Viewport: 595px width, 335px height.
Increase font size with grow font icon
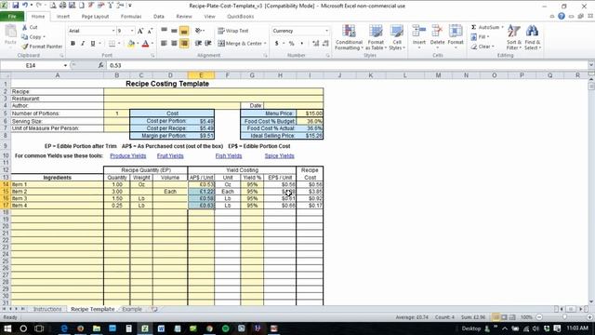tap(140, 31)
